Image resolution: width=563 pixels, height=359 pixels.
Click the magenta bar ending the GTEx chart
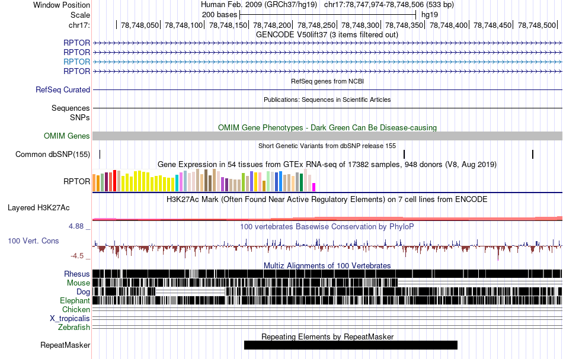pos(314,187)
